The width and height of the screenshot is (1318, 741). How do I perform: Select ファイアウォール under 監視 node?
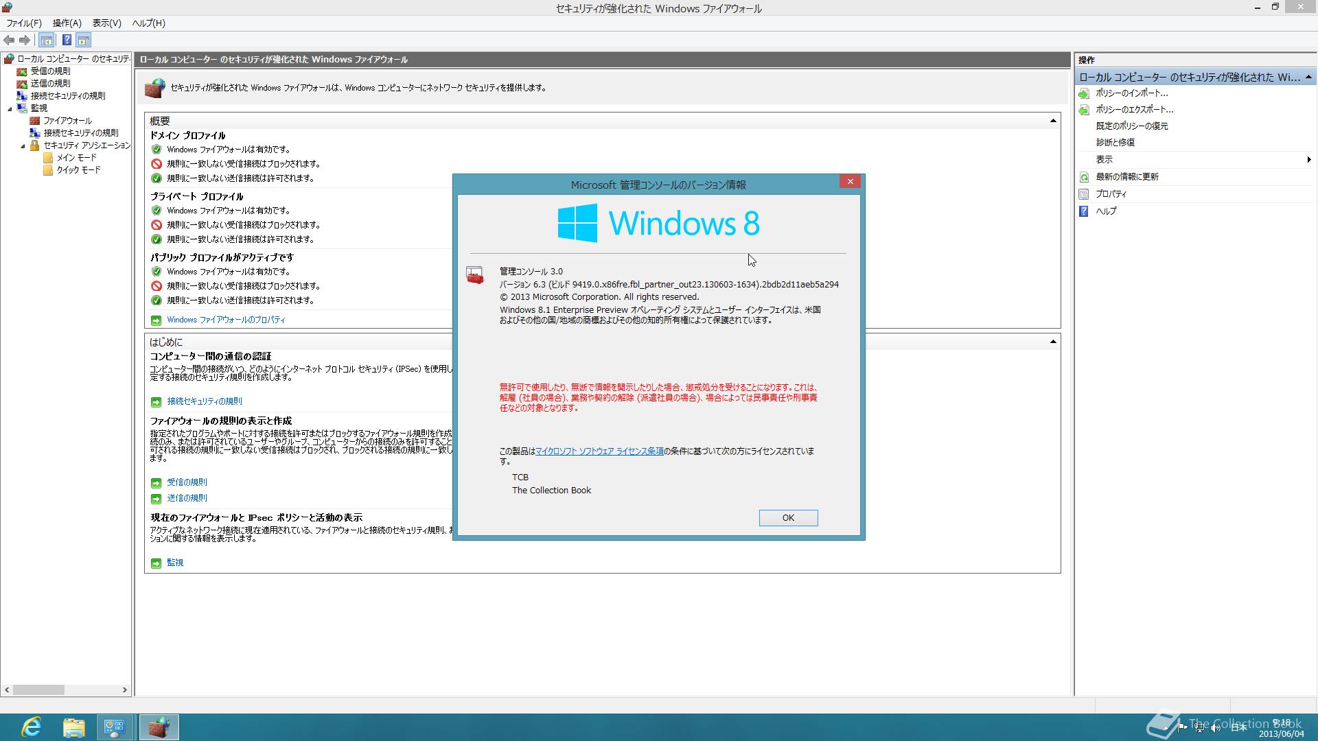pyautogui.click(x=67, y=121)
